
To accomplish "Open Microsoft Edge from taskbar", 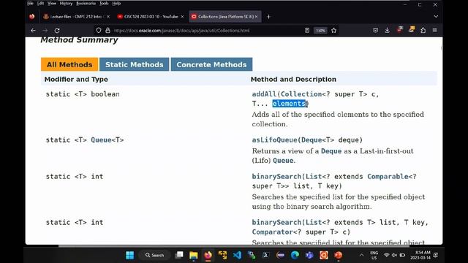I will pyautogui.click(x=295, y=255).
